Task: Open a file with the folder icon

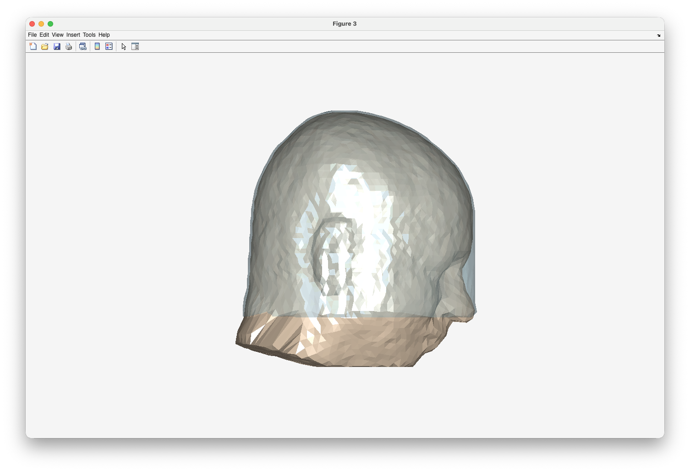Action: [45, 46]
